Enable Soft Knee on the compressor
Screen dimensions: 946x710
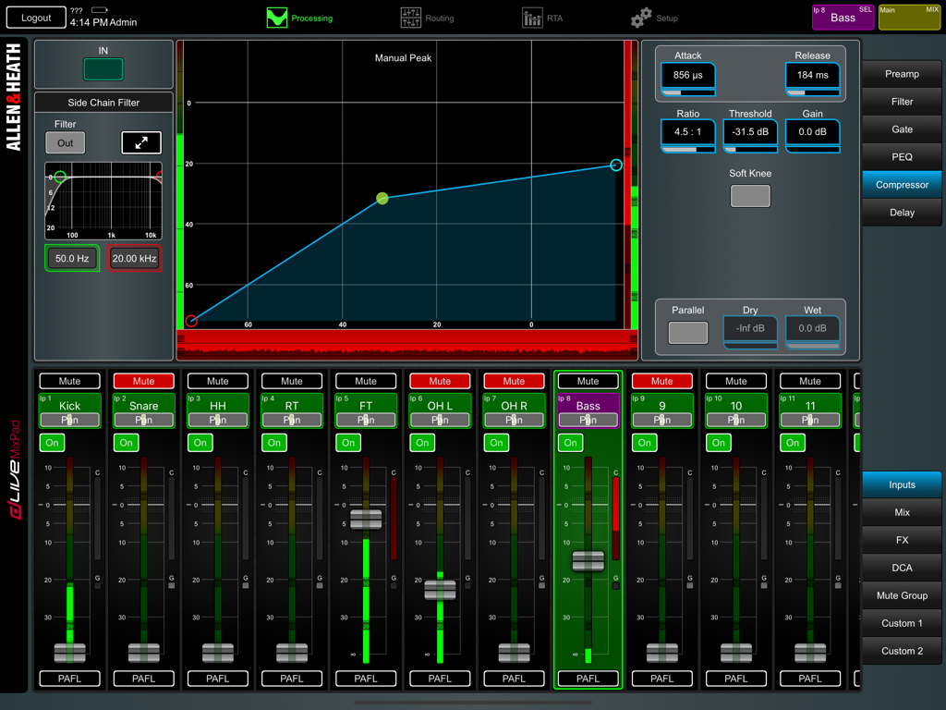tap(750, 195)
